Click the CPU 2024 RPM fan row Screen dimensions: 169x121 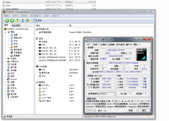point(58,70)
